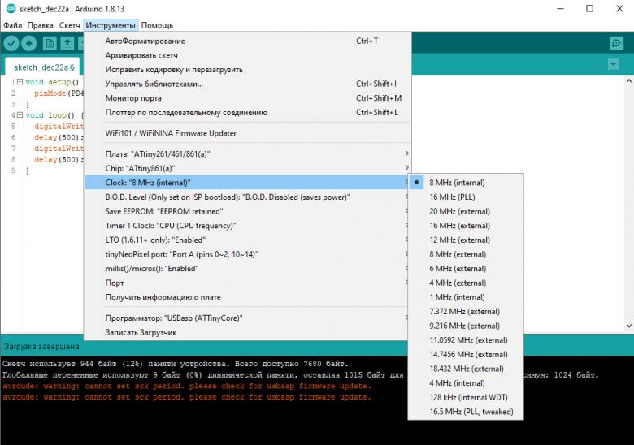
Task: Open the Помощь menu
Action: pyautogui.click(x=158, y=25)
